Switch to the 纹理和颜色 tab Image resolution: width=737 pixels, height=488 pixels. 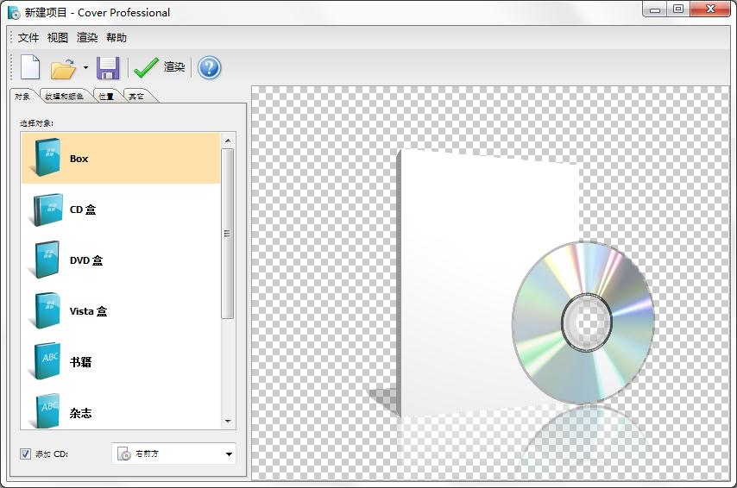[x=65, y=97]
